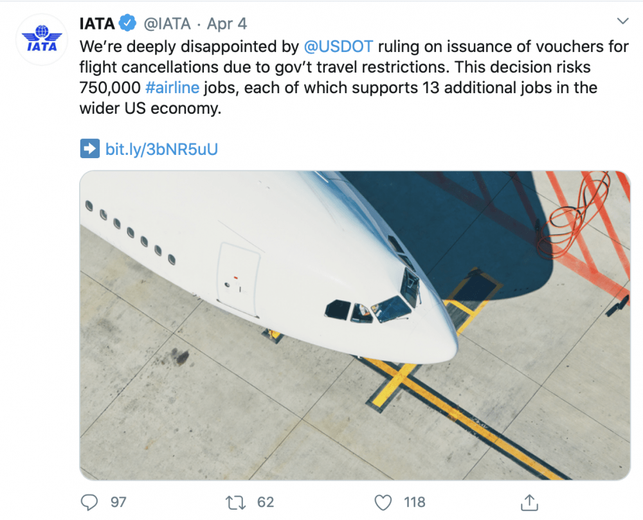Viewport: 643px width, 520px height.
Task: Click the IATA display name
Action: pos(97,23)
